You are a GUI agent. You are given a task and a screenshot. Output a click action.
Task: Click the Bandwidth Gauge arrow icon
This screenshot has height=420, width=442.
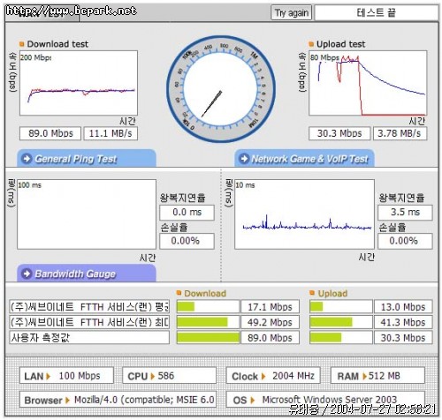click(x=27, y=274)
